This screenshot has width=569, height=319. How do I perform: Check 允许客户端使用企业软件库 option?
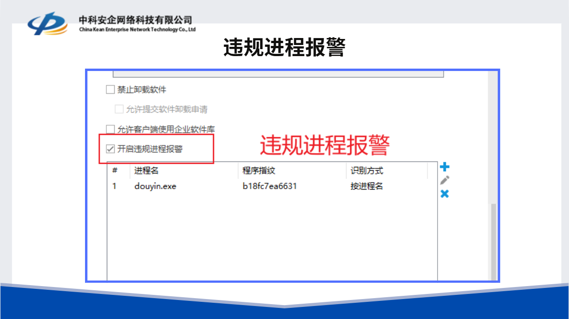point(110,129)
